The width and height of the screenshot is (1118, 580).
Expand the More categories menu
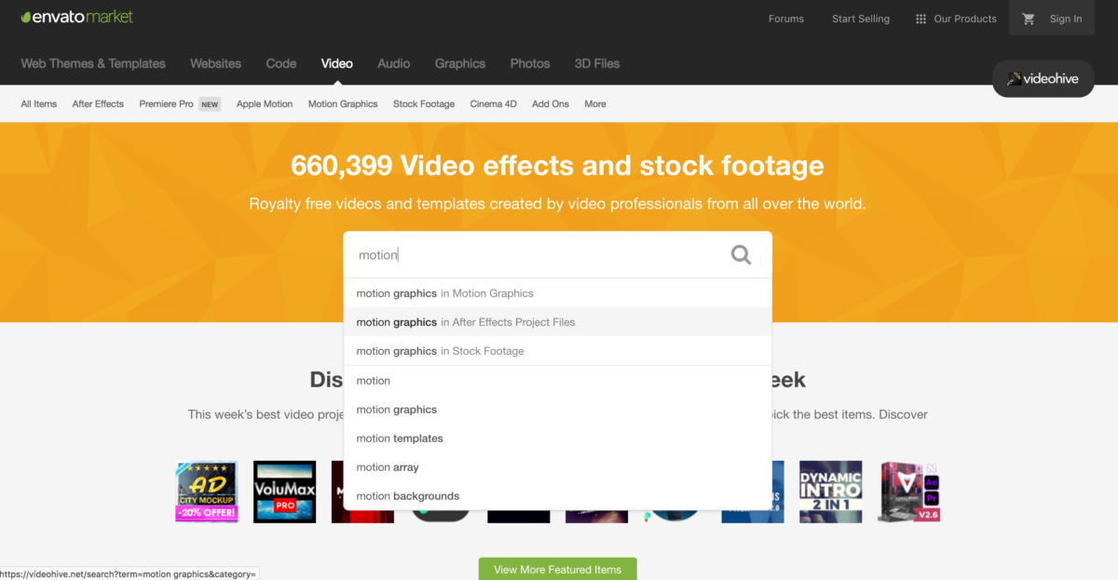pos(595,104)
